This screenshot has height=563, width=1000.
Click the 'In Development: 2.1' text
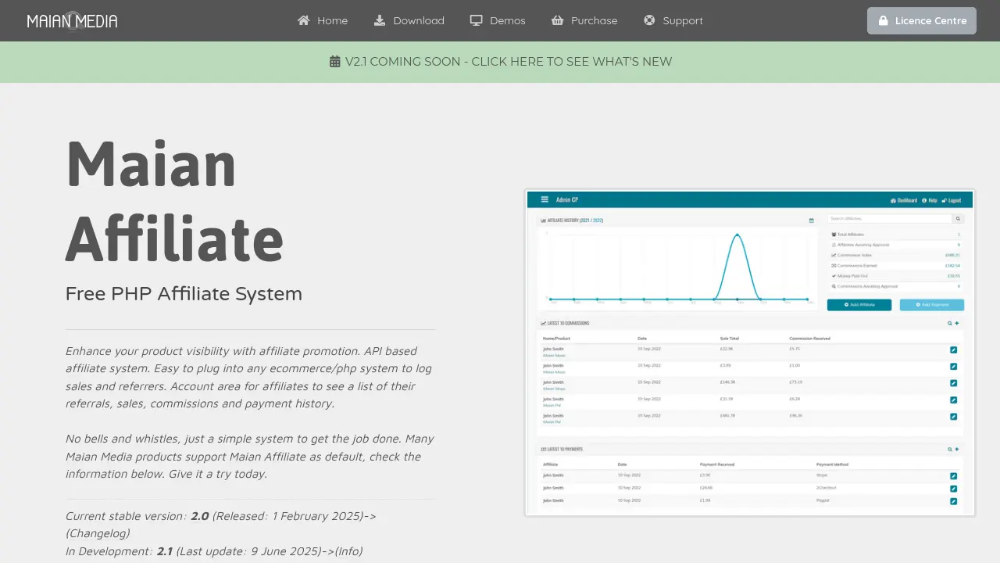coord(120,551)
